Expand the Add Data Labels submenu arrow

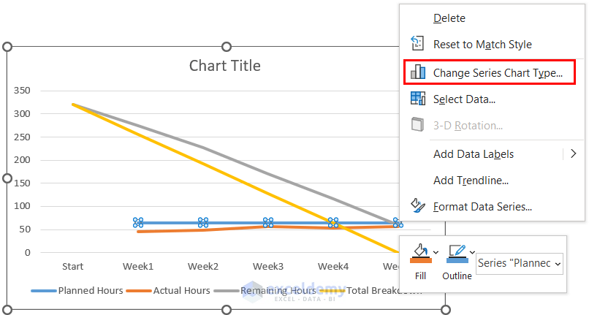tap(572, 153)
